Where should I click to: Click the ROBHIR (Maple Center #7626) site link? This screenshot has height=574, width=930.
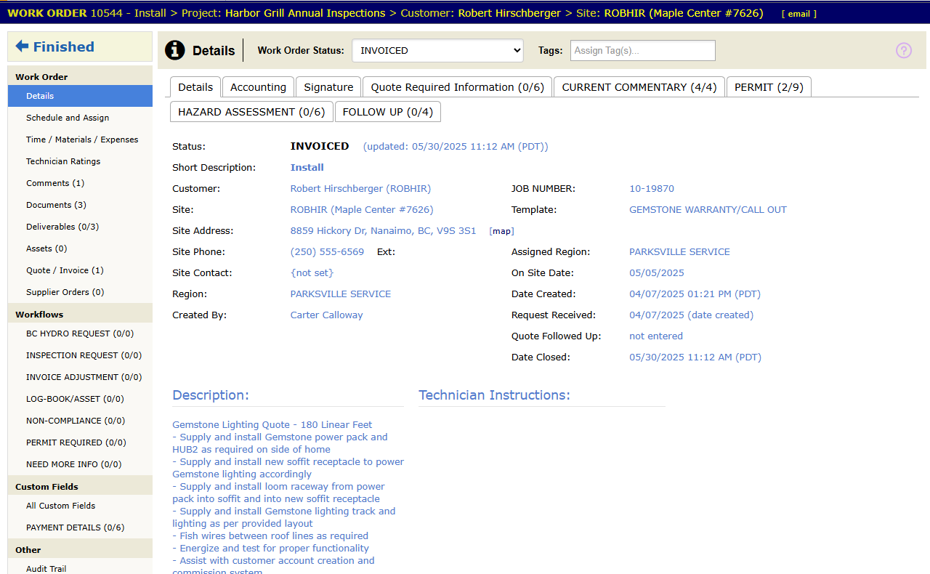(362, 210)
